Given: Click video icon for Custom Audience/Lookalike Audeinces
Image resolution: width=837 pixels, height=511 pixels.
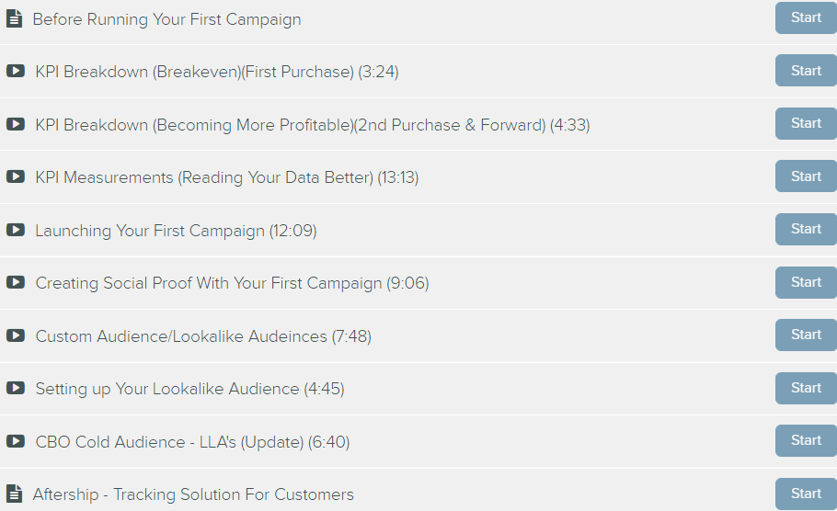Looking at the screenshot, I should 16,335.
